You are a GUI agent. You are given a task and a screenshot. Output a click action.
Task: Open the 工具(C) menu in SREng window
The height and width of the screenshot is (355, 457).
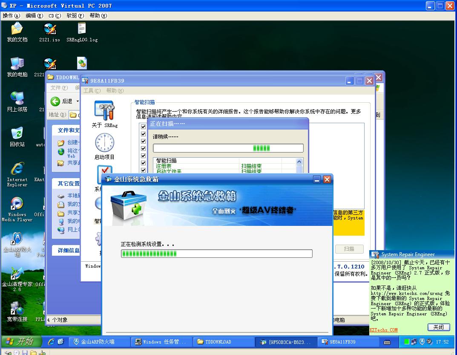click(x=92, y=91)
